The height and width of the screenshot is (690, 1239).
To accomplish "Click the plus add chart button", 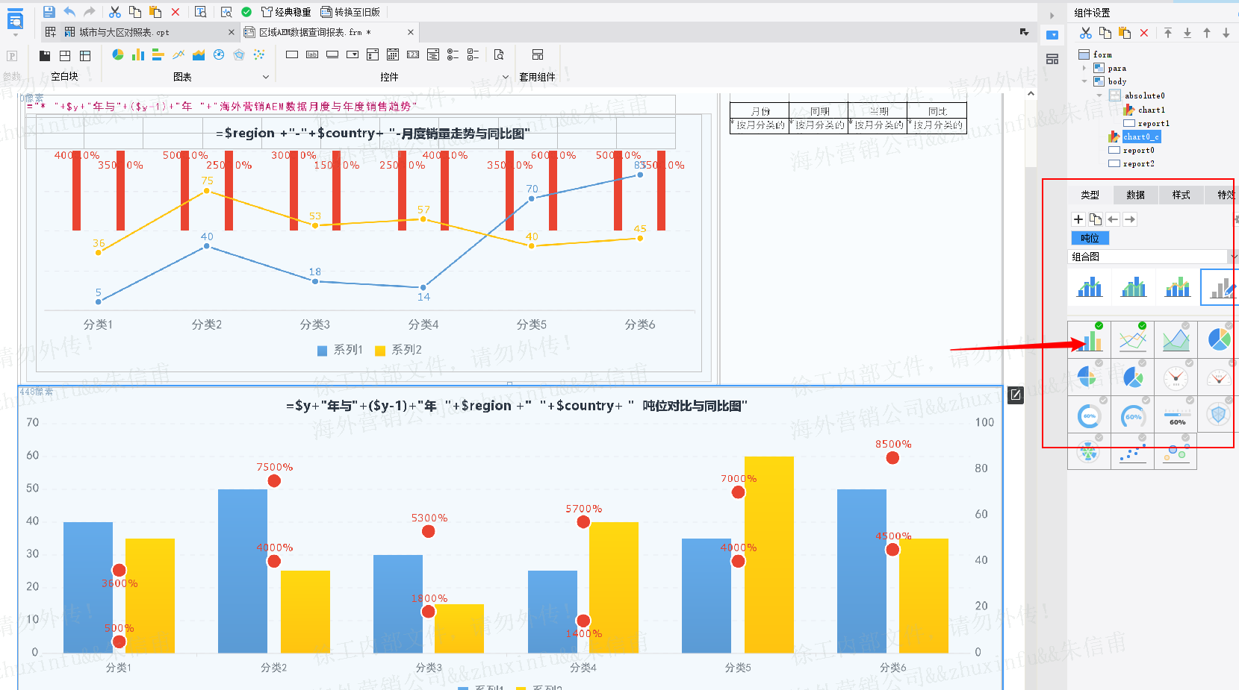I will click(x=1078, y=219).
